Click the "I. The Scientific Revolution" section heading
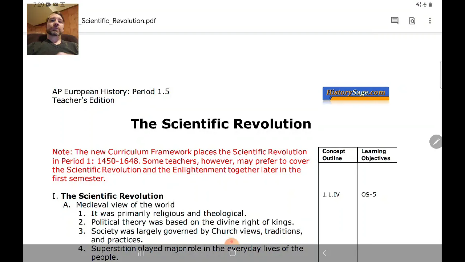465x262 pixels. (x=108, y=196)
